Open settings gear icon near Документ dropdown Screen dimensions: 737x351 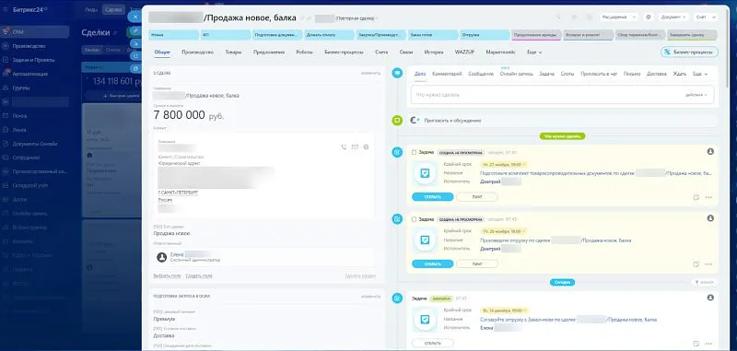(649, 17)
